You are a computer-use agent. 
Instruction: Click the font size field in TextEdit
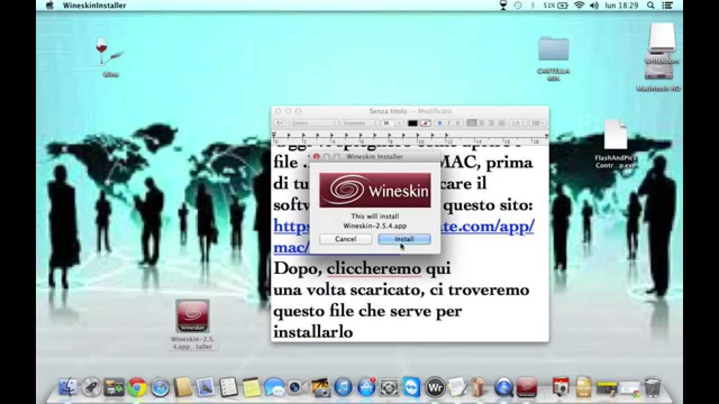tap(388, 123)
